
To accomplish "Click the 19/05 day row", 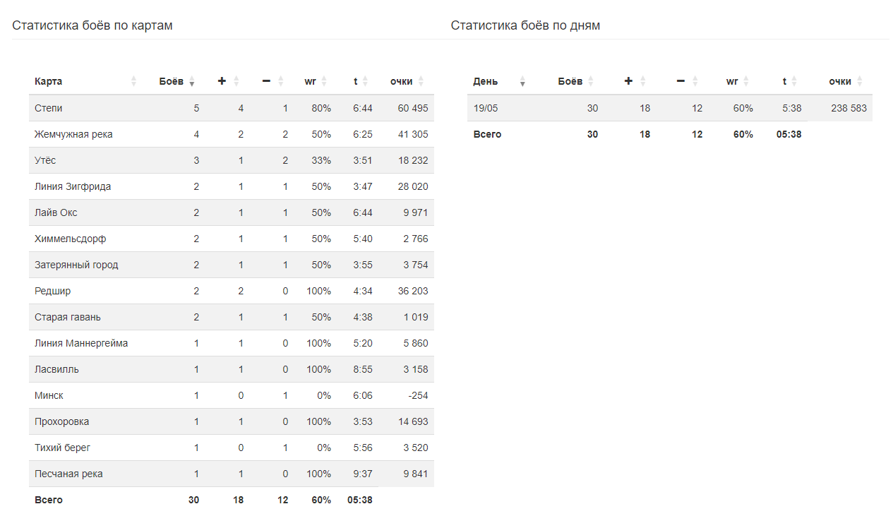I will (670, 108).
